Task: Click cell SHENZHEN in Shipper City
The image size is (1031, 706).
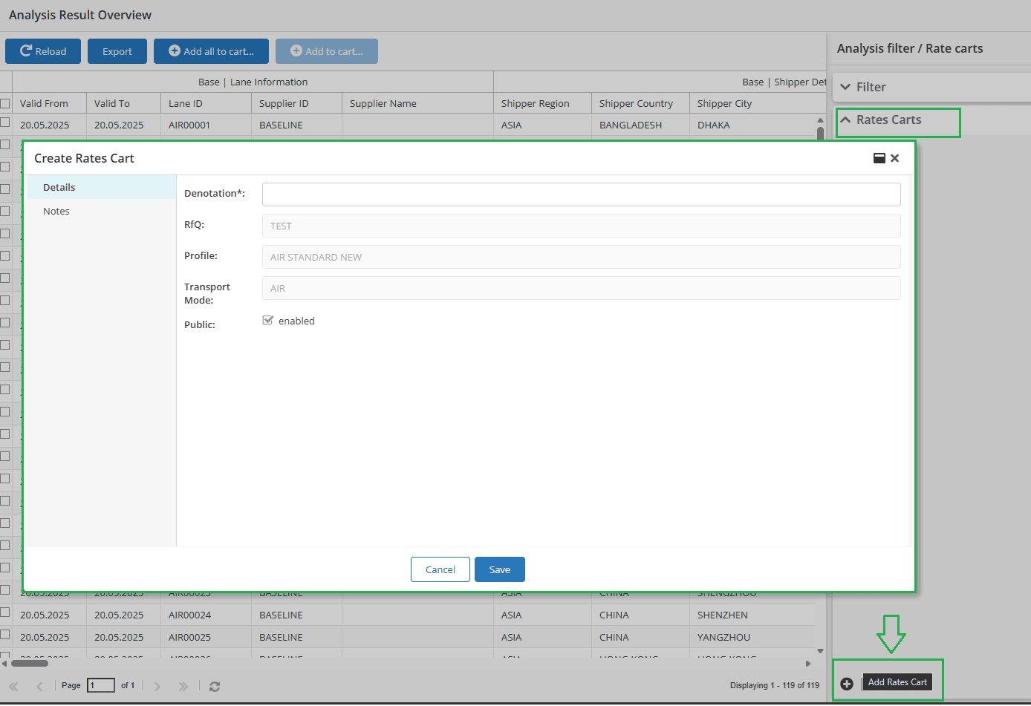Action: pyautogui.click(x=752, y=615)
